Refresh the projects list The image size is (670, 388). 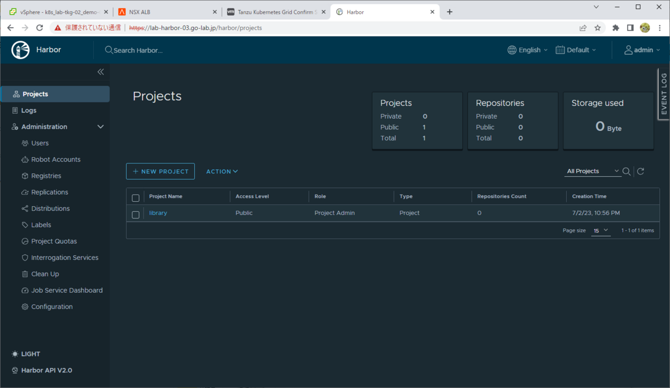point(640,171)
